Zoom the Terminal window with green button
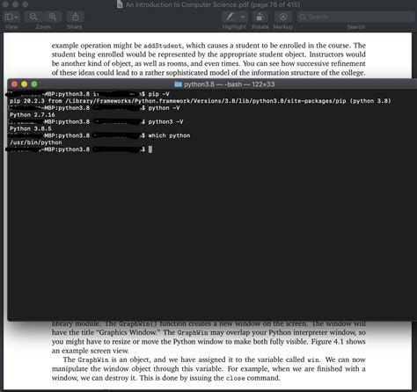 (x=34, y=84)
